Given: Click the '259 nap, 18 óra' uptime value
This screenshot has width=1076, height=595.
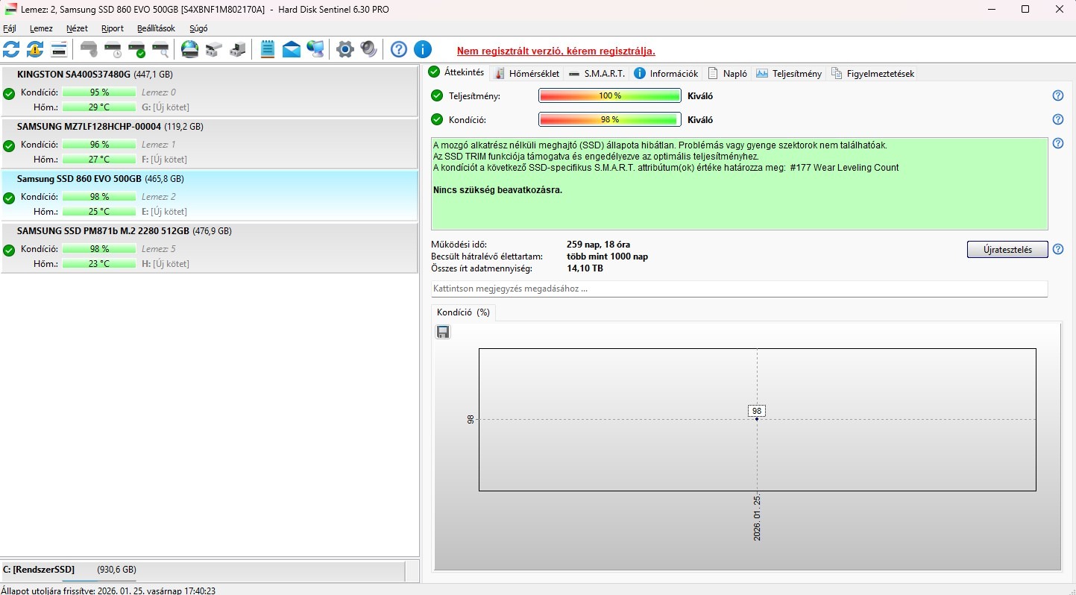Looking at the screenshot, I should point(598,245).
